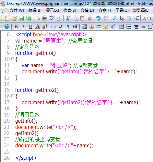This screenshot has height=162, width=153.
Task: Insert comment pencil icon
Action: click(x=106, y=27)
